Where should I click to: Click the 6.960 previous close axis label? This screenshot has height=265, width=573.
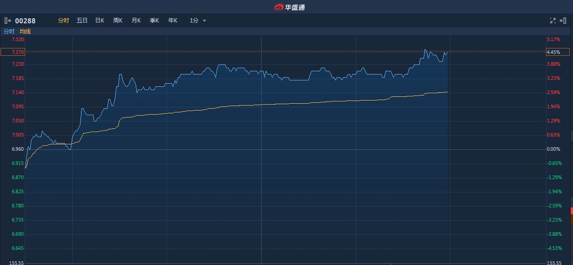click(18, 149)
